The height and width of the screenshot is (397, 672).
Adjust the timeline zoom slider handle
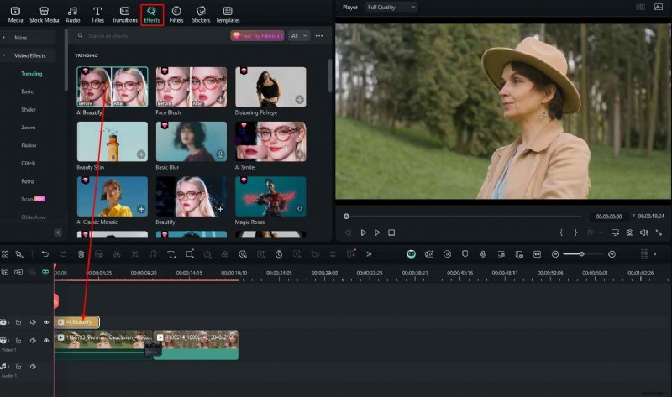coord(581,254)
